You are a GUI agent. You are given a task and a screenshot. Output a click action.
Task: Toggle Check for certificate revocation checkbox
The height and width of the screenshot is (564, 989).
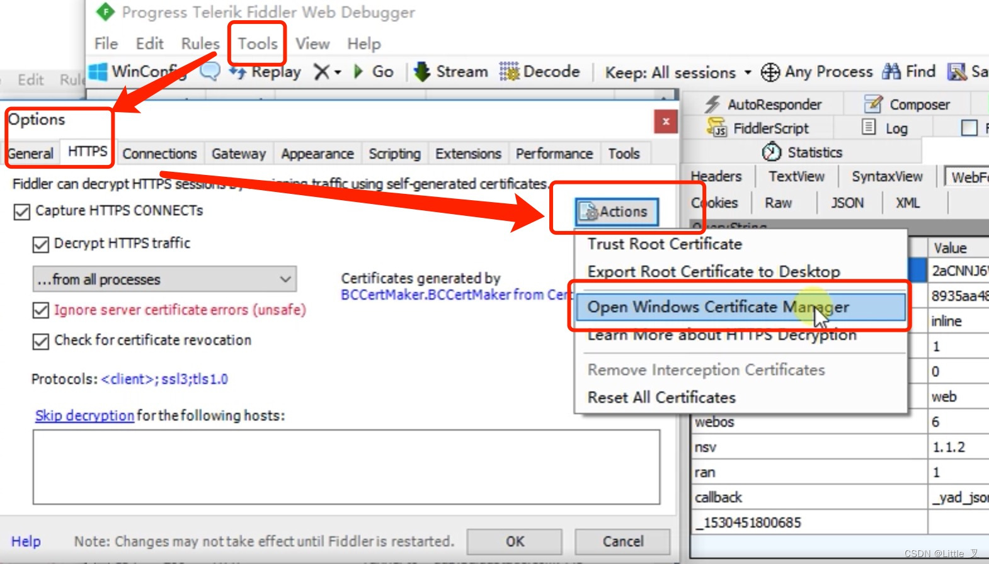pyautogui.click(x=40, y=341)
